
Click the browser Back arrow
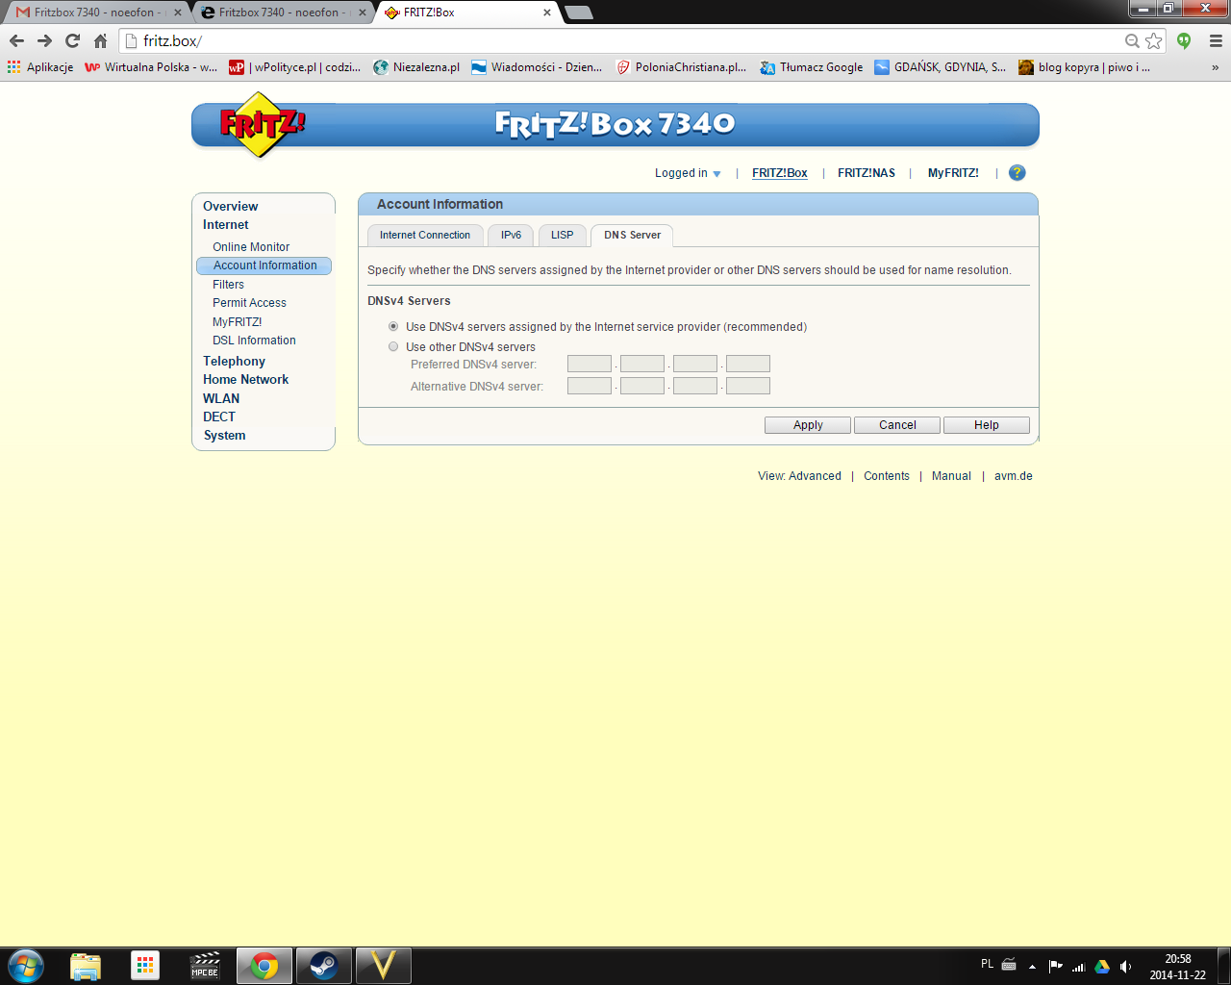[x=16, y=40]
